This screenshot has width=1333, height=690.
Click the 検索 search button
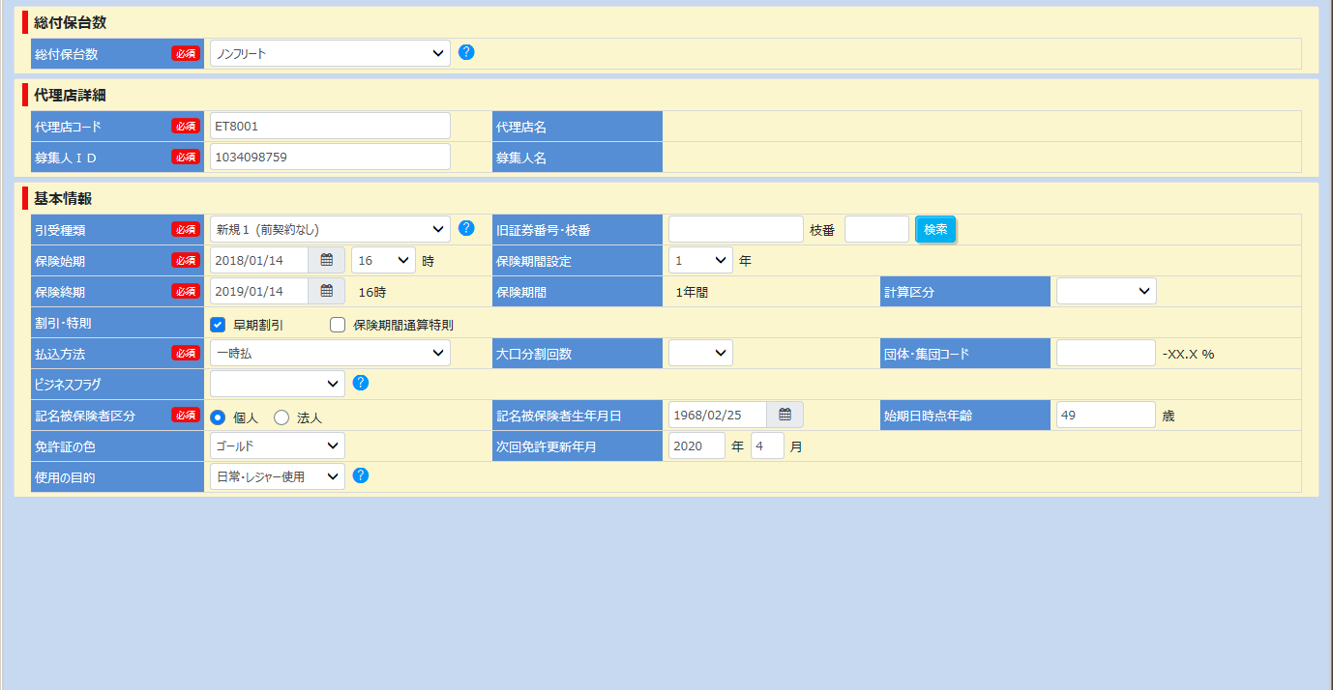pyautogui.click(x=935, y=229)
